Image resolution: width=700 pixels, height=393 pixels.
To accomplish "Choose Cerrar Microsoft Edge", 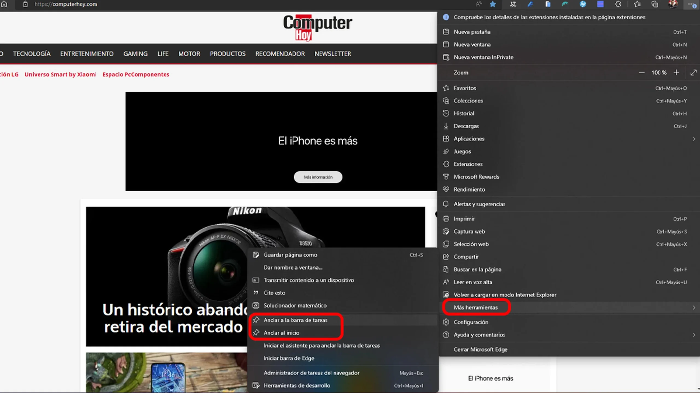I will [x=569, y=349].
